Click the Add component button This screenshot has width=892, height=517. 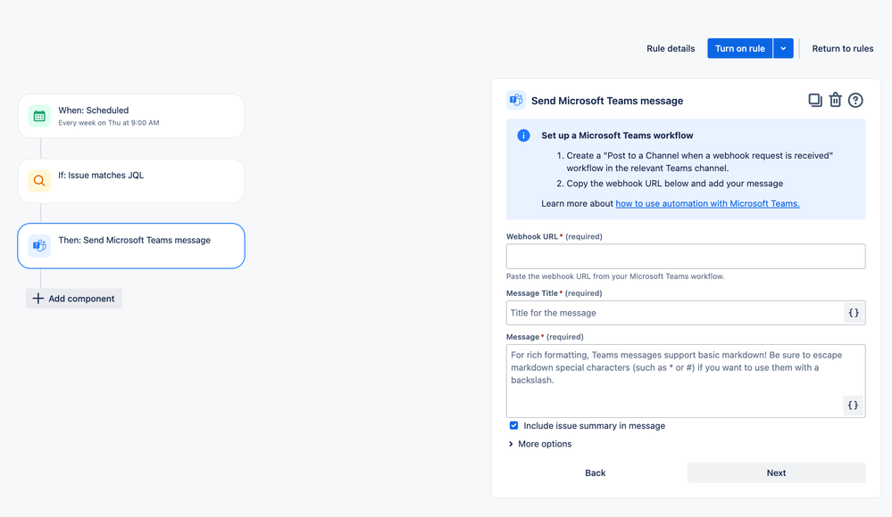[x=74, y=299]
